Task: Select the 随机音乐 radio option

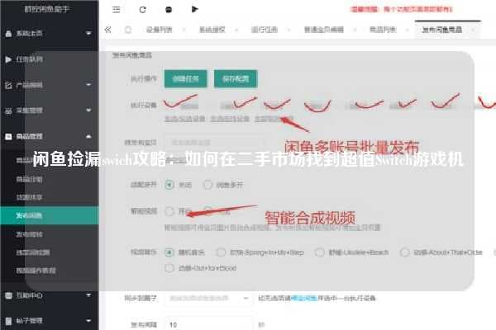Action: point(169,252)
